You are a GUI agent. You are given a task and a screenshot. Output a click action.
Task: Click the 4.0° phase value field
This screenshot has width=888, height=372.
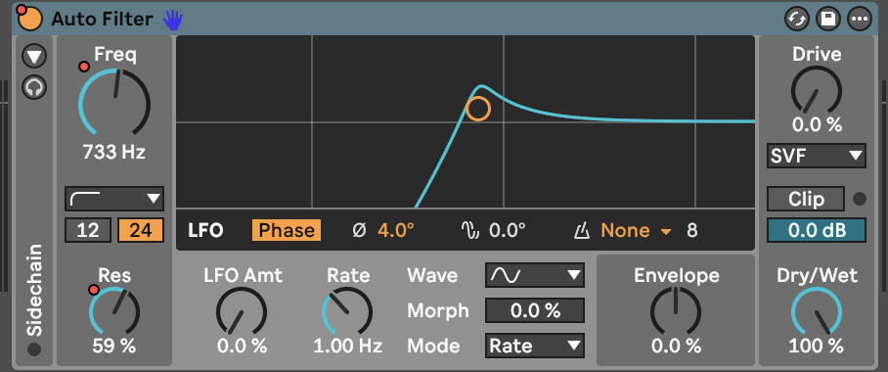396,230
